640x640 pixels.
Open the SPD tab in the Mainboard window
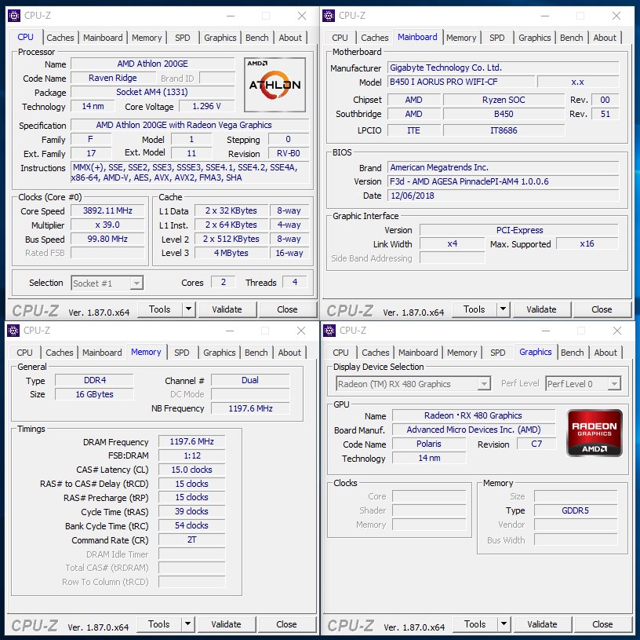(496, 38)
